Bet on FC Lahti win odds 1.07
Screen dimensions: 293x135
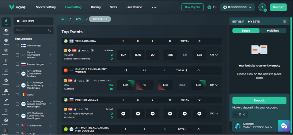tap(123, 55)
